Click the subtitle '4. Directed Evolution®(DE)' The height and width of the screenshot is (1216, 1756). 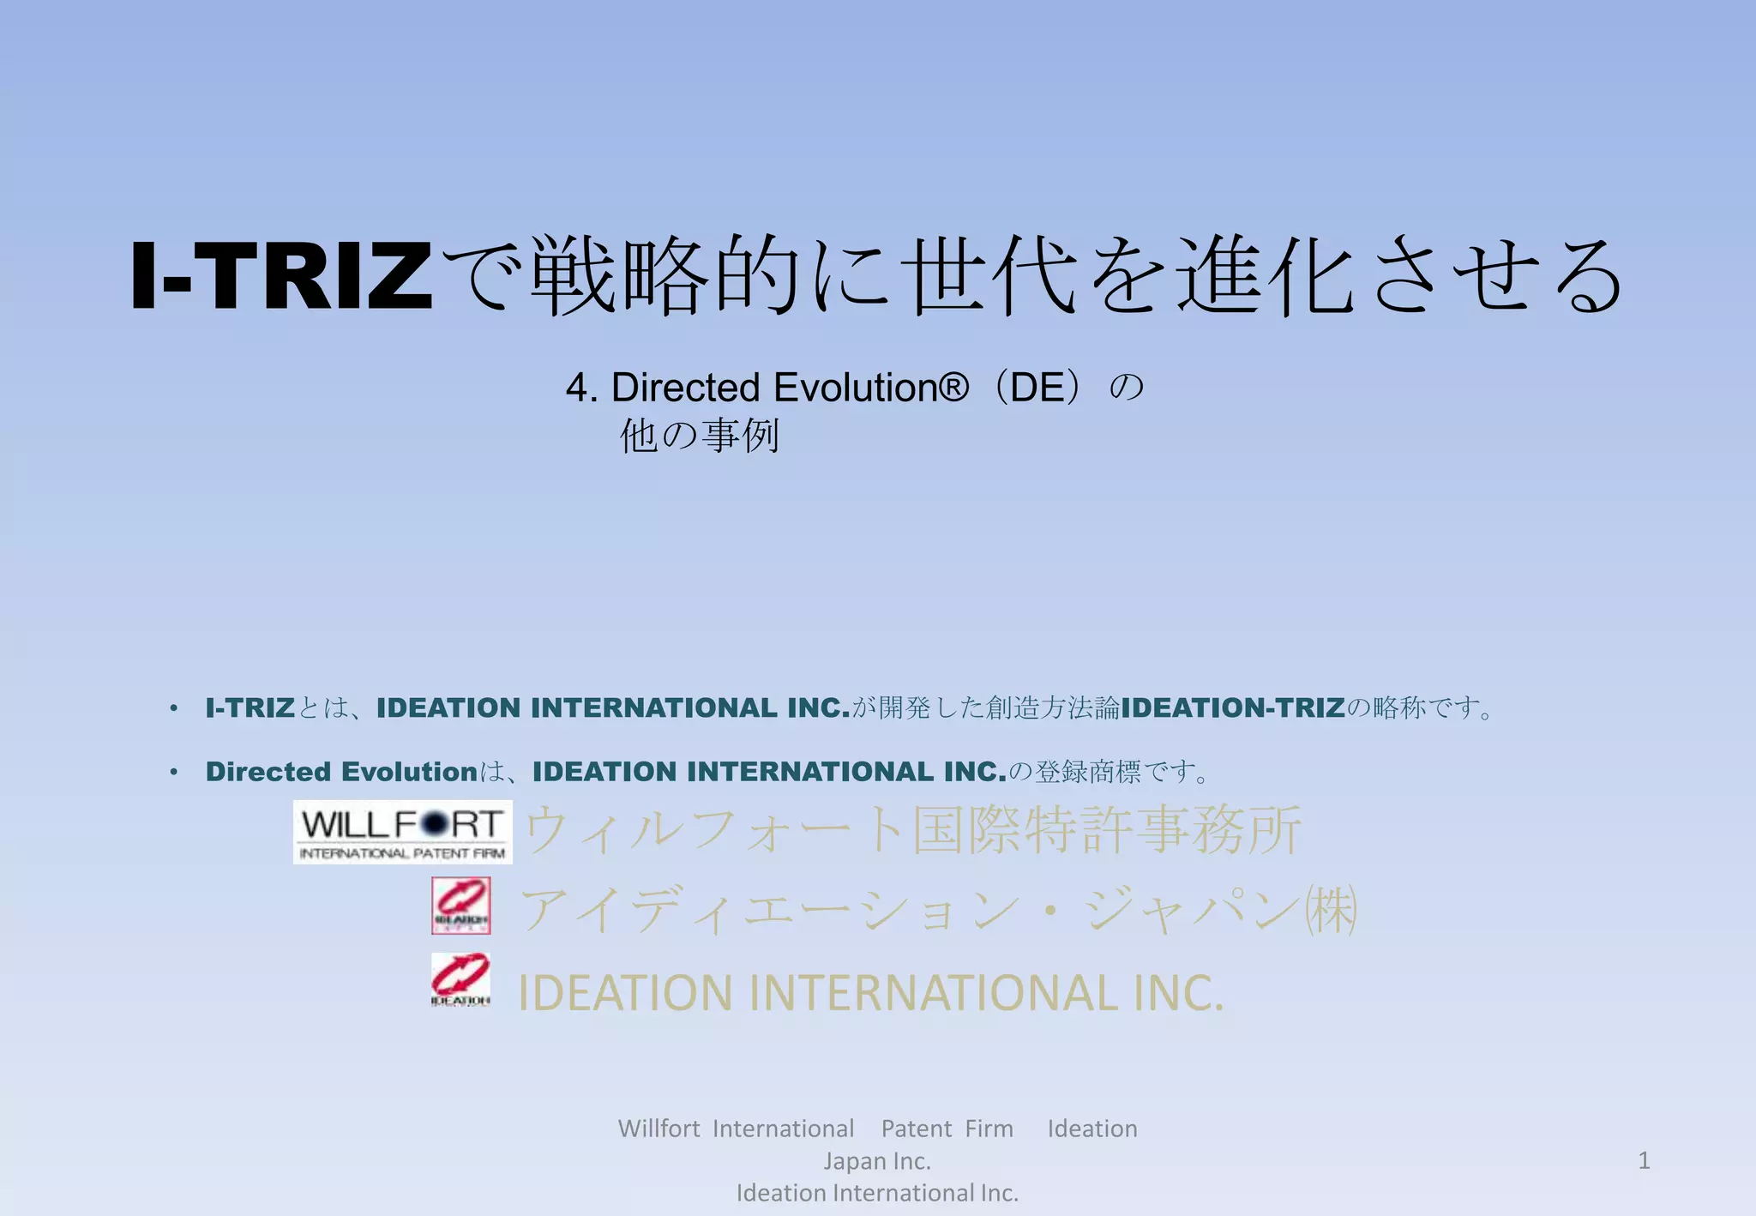[823, 388]
